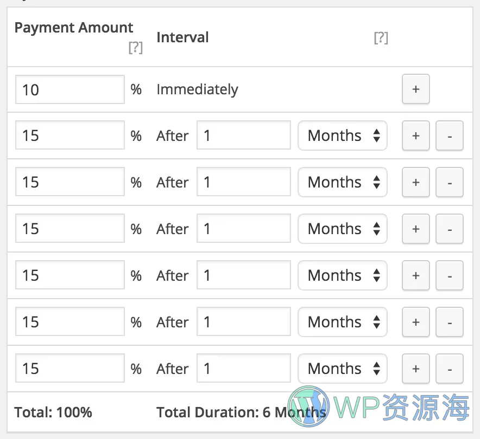This screenshot has height=439, width=480.
Task: Focus the After interval field in the fourth row
Action: pyautogui.click(x=244, y=228)
